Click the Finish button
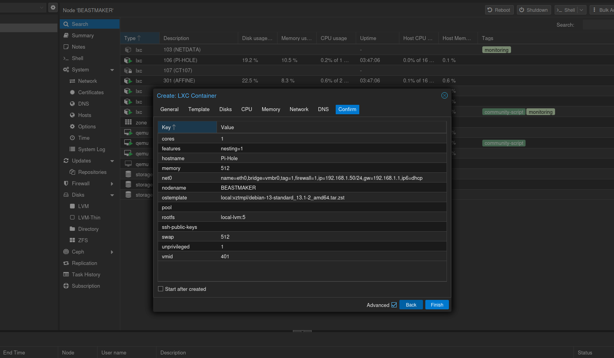614x358 pixels. click(x=437, y=305)
